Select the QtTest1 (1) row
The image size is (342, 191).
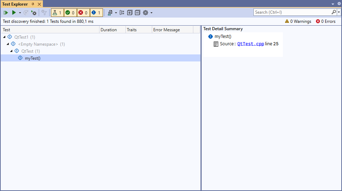tap(101, 37)
